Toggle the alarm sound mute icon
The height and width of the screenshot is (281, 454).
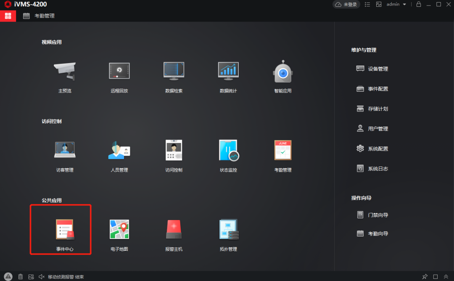(x=42, y=277)
